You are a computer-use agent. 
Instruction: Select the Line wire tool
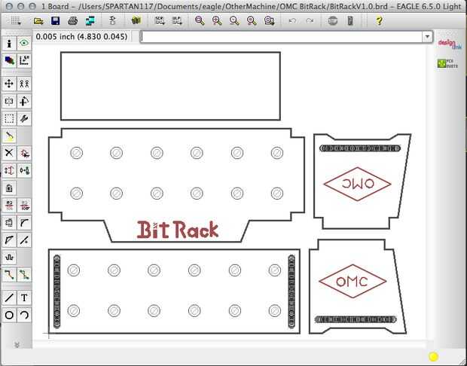point(9,297)
